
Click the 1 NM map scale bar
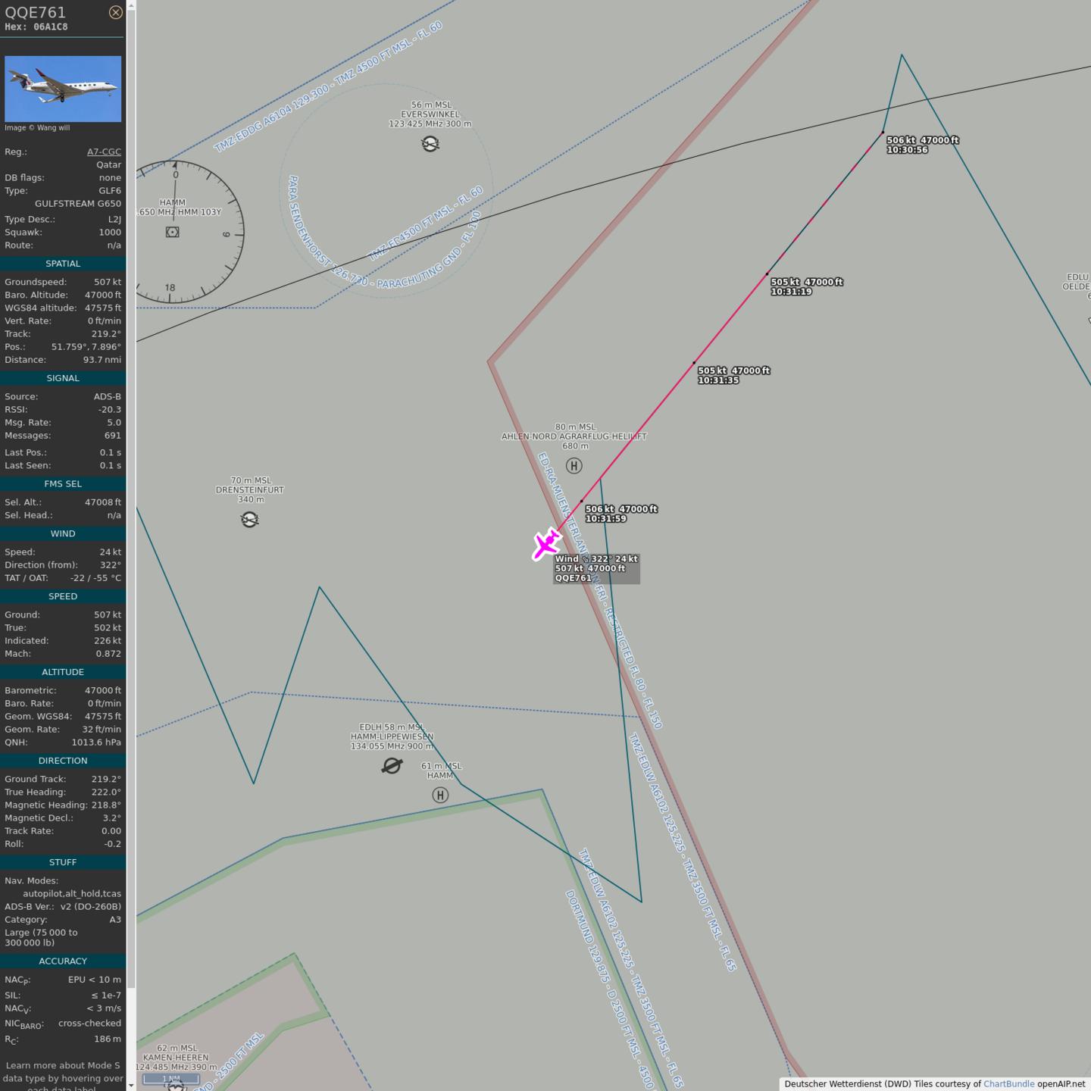click(171, 1079)
